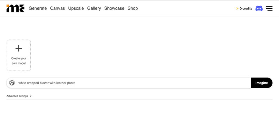View the '0 credits' balance
Screen dimensions: 279x128
(x=246, y=8)
